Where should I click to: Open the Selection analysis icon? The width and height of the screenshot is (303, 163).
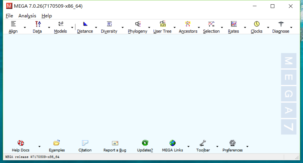211,24
